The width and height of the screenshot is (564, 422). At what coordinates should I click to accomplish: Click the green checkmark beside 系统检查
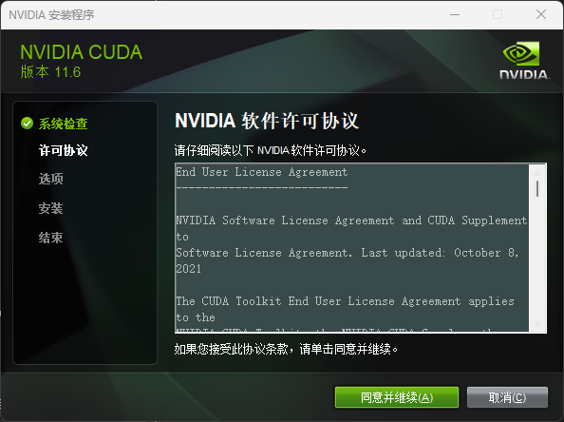click(x=27, y=124)
